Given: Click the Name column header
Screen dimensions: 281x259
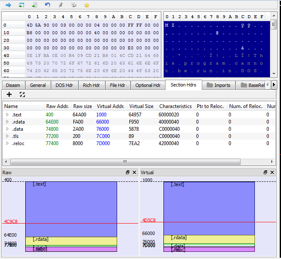Looking at the screenshot, I should coord(23,106).
